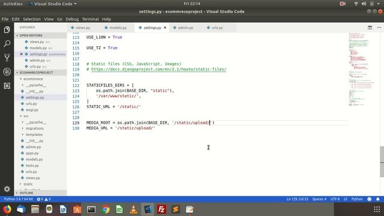
Task: Expand the migrations folder
Action: coord(35,128)
